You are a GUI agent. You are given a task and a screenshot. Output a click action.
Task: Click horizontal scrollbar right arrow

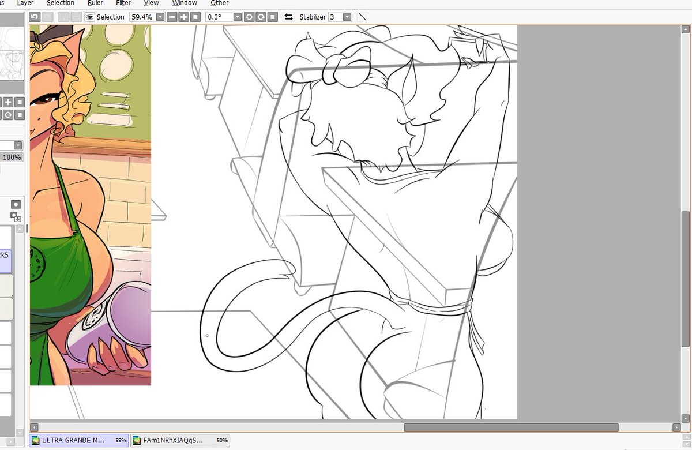[677, 427]
